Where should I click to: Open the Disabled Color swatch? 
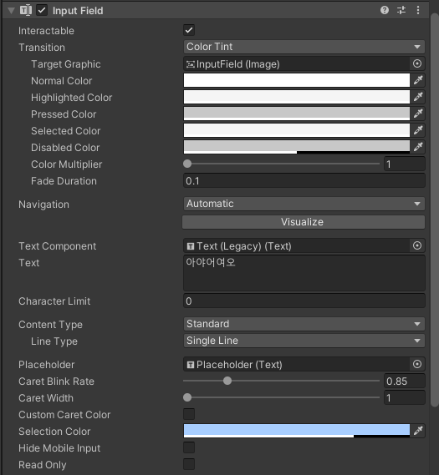point(297,147)
